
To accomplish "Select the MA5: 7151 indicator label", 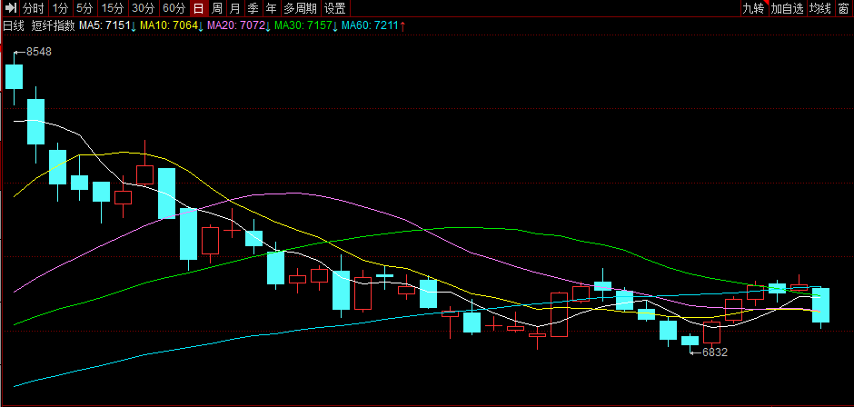I will (108, 25).
